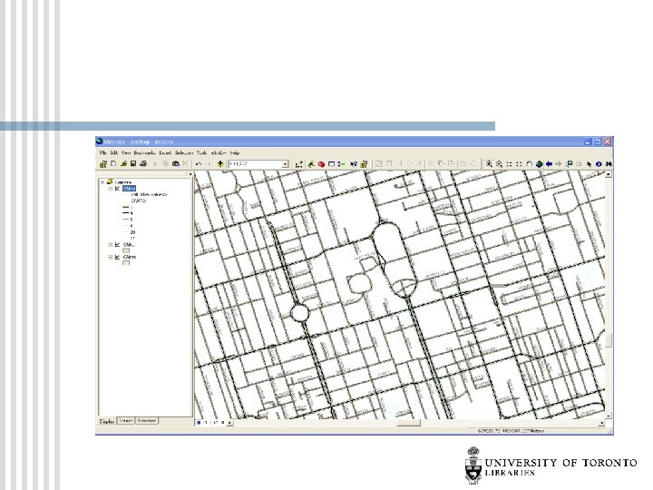Open the Tools menu
This screenshot has width=653, height=490.
(201, 153)
